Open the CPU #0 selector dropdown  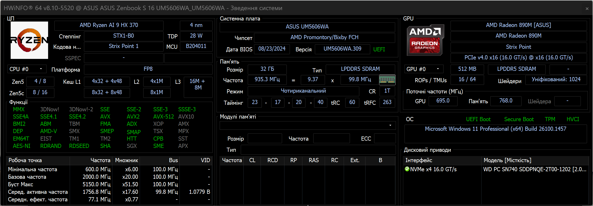(x=27, y=69)
